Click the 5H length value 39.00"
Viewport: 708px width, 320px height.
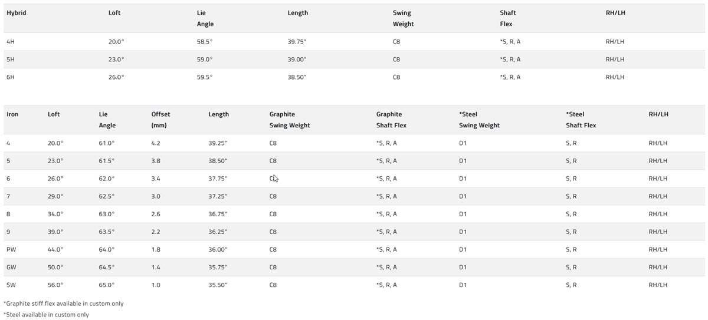pos(297,60)
